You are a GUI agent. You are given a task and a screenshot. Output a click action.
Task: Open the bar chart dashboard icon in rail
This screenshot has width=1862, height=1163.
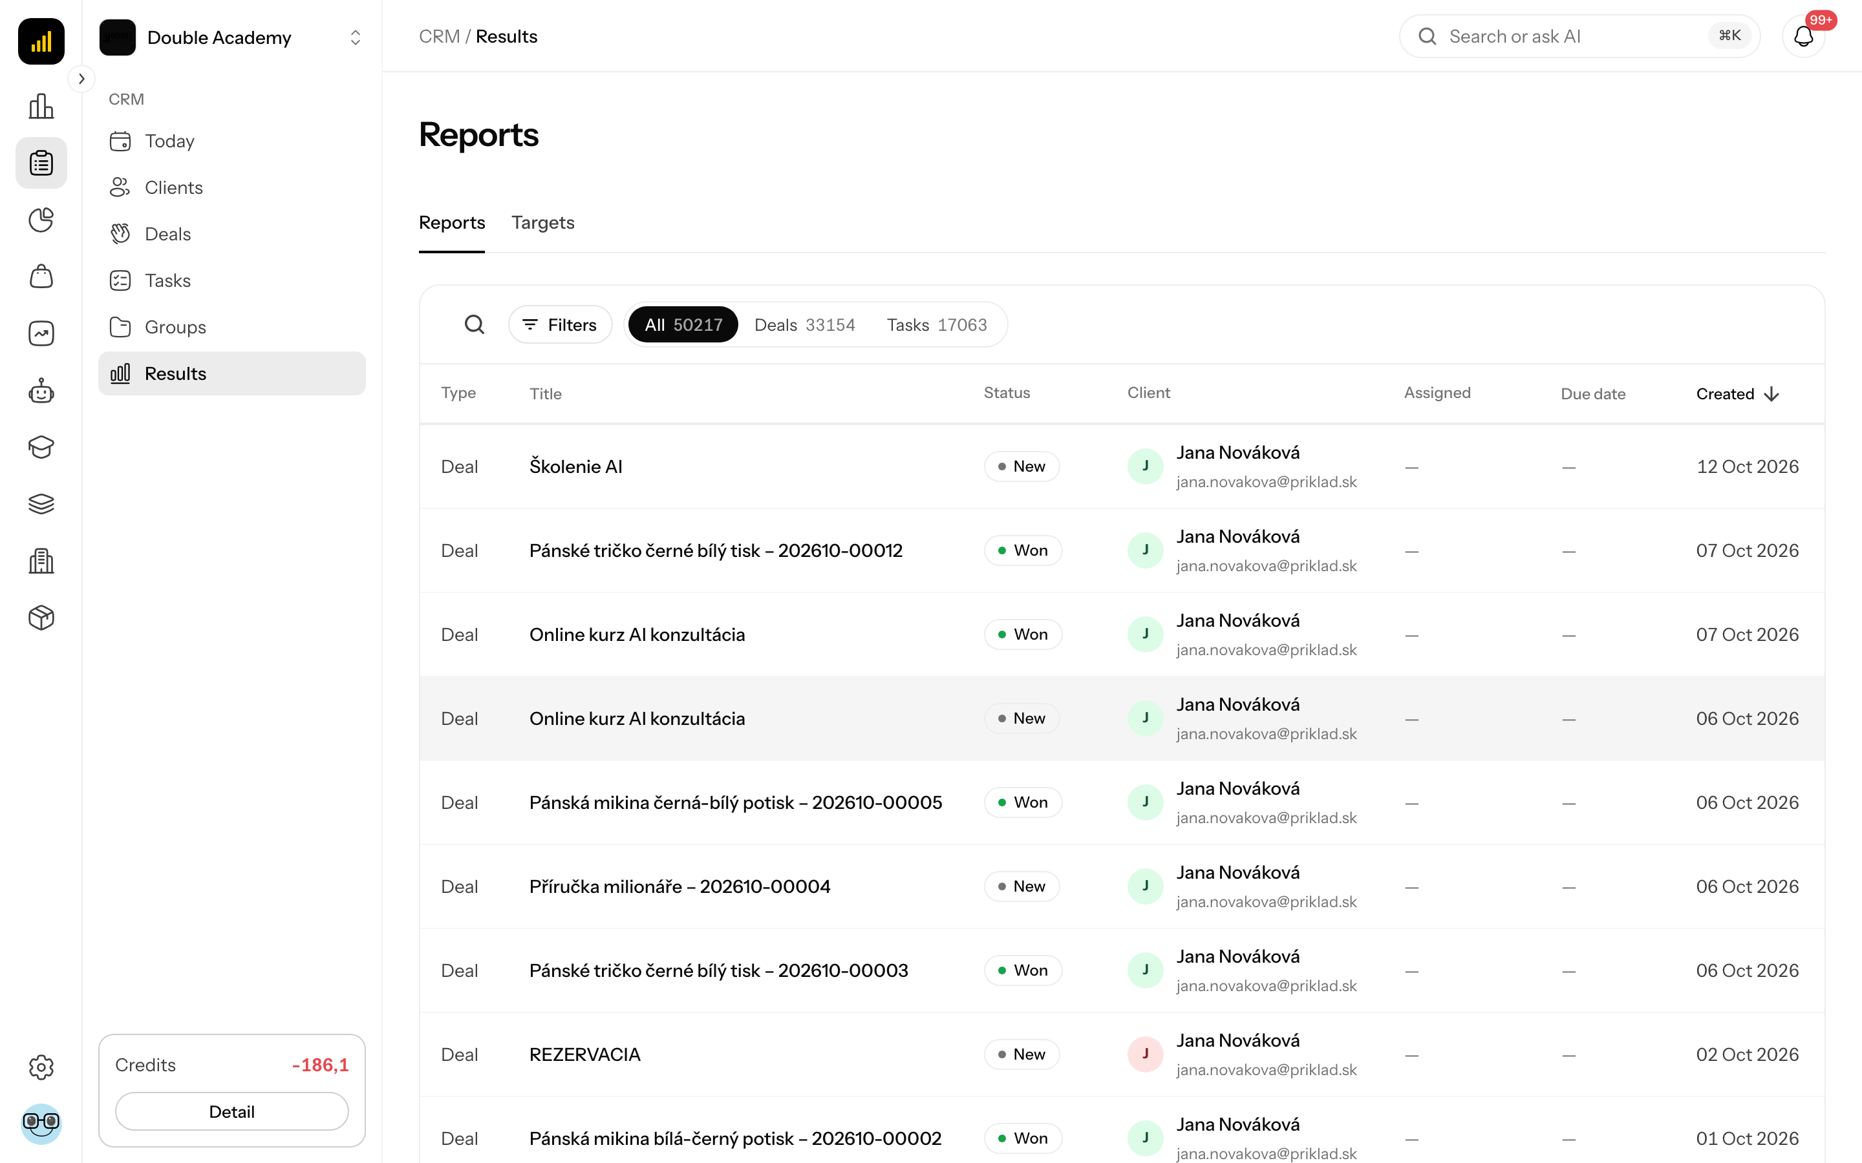(41, 106)
